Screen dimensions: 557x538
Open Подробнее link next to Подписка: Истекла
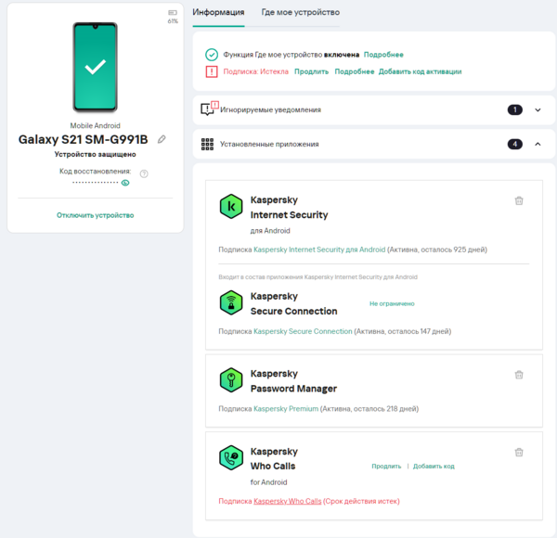(x=355, y=71)
